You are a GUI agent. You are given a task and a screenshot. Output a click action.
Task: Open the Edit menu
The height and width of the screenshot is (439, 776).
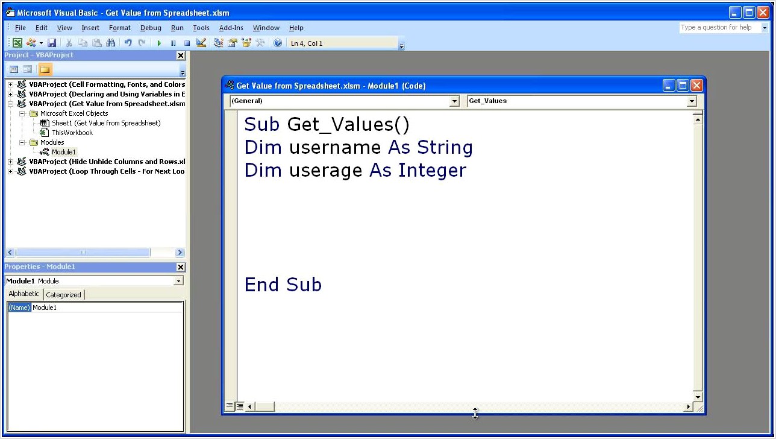click(x=41, y=28)
